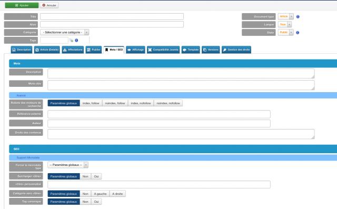Open the Template tab

pyautogui.click(x=191, y=49)
